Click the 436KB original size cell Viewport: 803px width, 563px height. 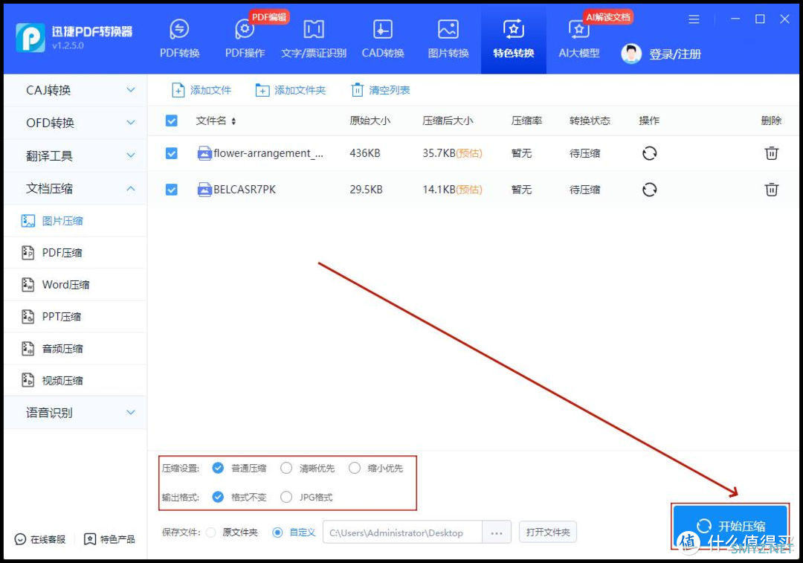364,153
